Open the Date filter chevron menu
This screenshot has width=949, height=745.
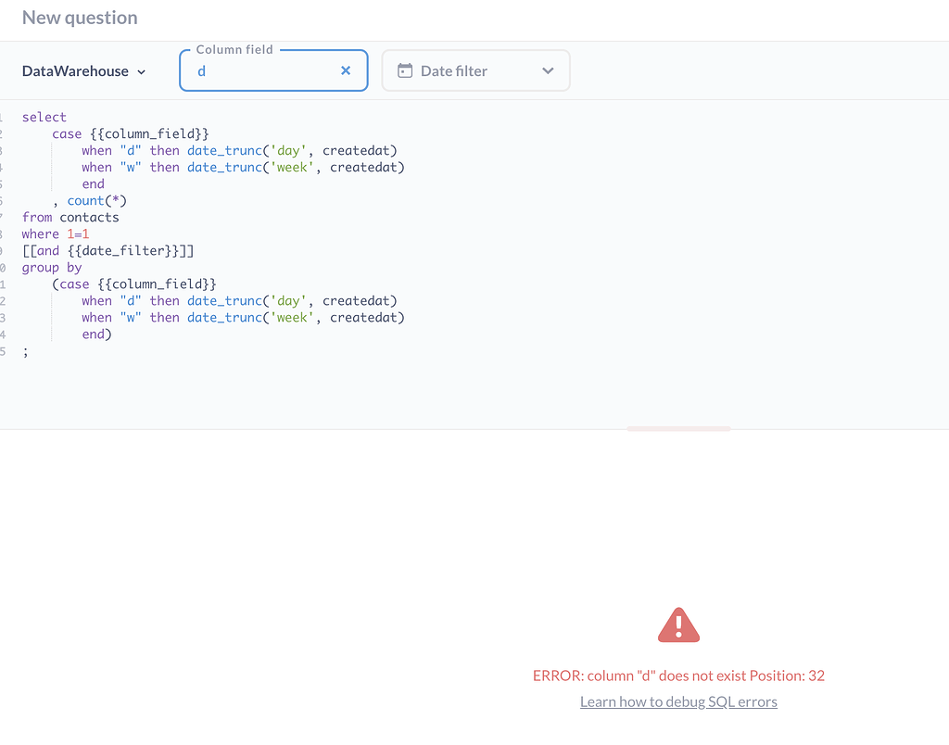coord(547,69)
